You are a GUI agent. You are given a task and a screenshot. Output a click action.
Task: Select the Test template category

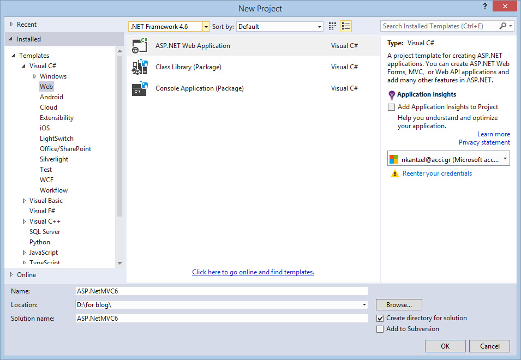click(x=46, y=170)
